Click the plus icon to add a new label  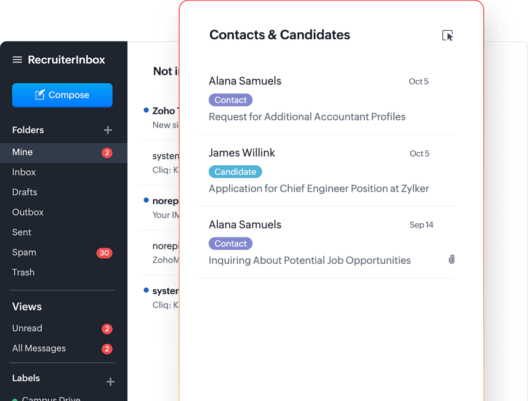(110, 381)
